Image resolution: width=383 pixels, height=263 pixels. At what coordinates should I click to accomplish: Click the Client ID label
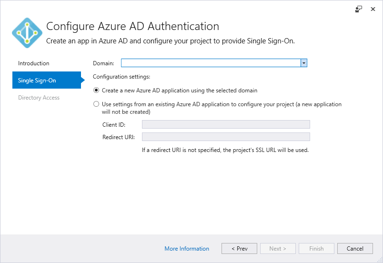pos(114,124)
